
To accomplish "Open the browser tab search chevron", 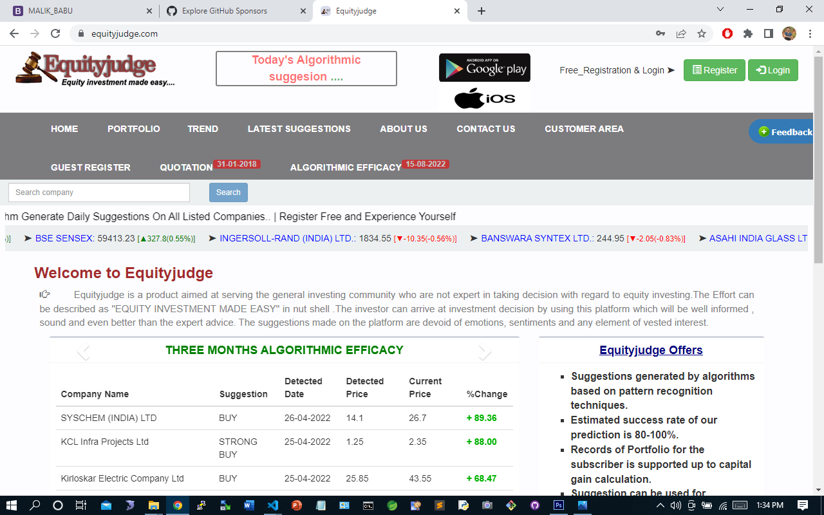I will (720, 10).
